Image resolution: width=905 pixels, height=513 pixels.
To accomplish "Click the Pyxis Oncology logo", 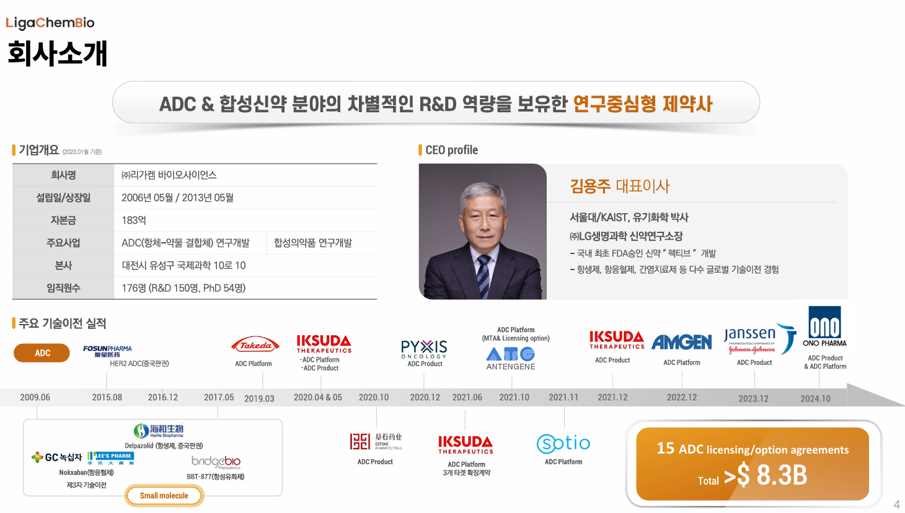I will pyautogui.click(x=424, y=349).
